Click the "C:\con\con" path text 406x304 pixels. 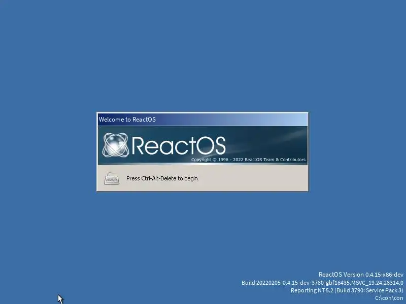point(389,298)
